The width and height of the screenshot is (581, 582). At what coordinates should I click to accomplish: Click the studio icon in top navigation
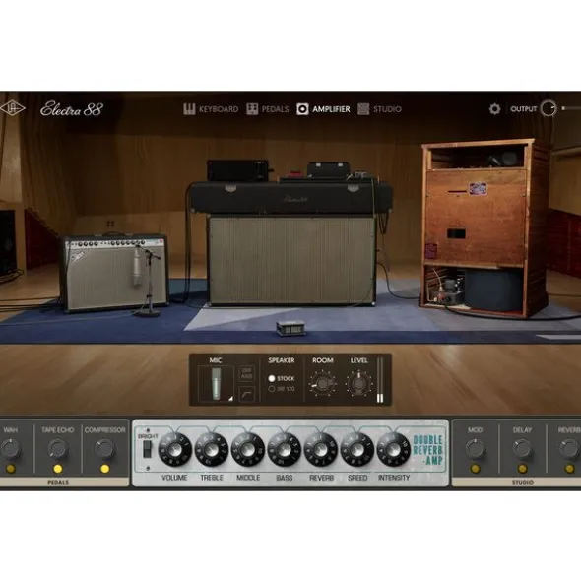(x=363, y=109)
